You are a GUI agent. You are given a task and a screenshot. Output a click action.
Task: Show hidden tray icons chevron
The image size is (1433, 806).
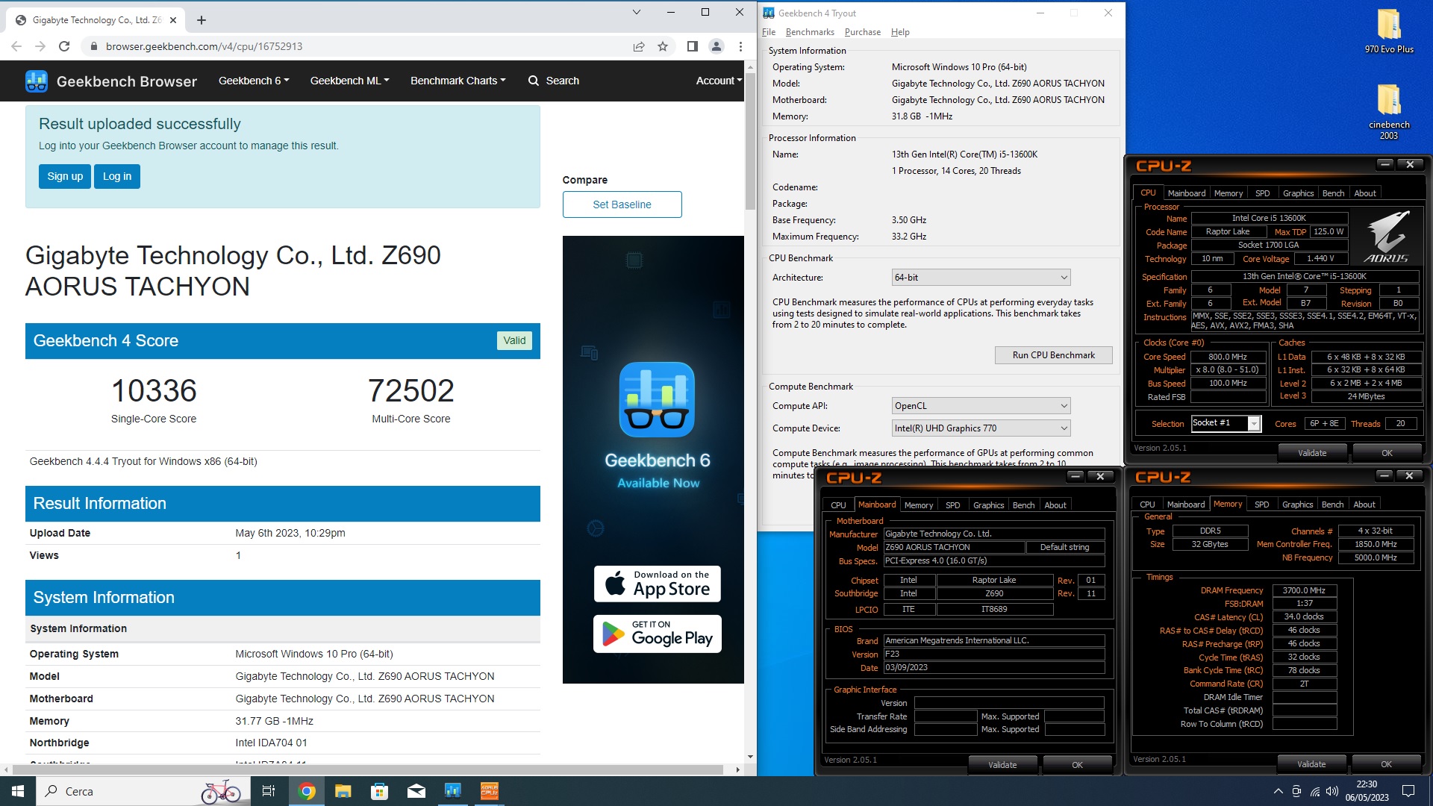point(1278,791)
